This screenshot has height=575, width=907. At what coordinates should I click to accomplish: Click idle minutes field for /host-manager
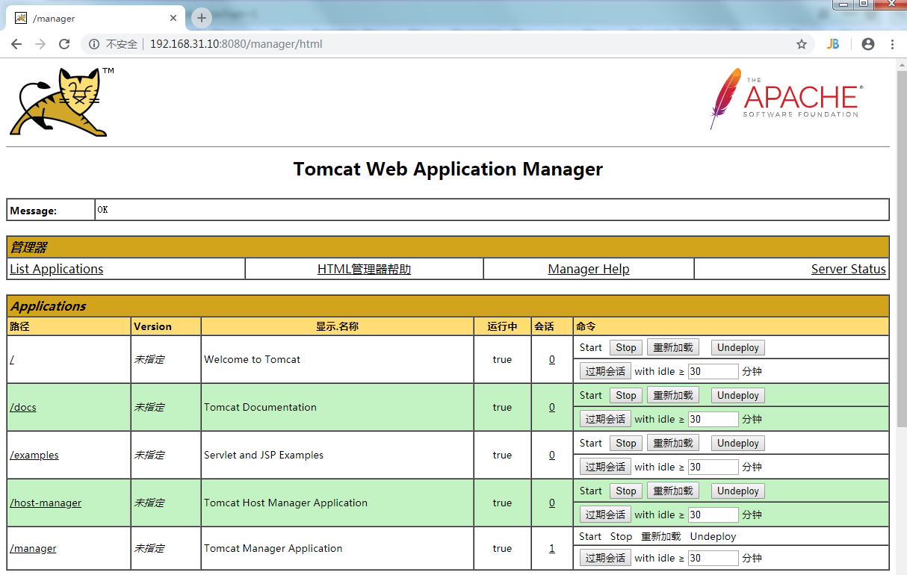(713, 515)
